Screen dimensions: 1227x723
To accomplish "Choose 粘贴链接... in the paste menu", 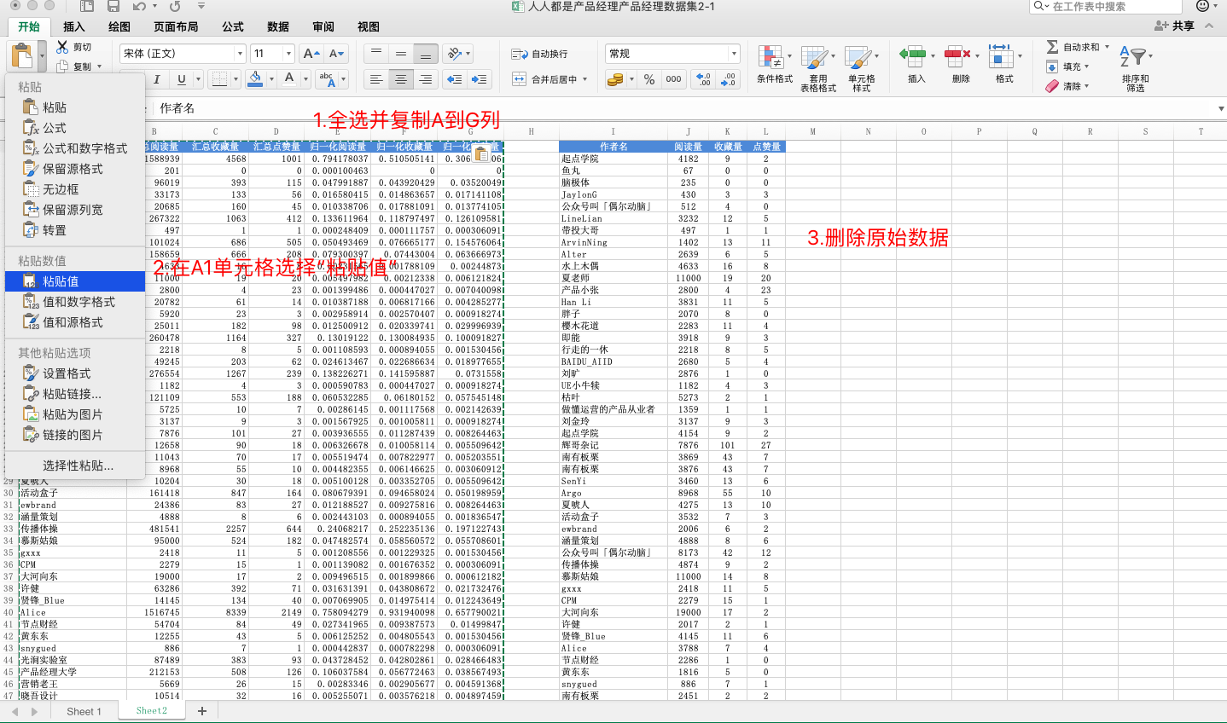I will 75,394.
